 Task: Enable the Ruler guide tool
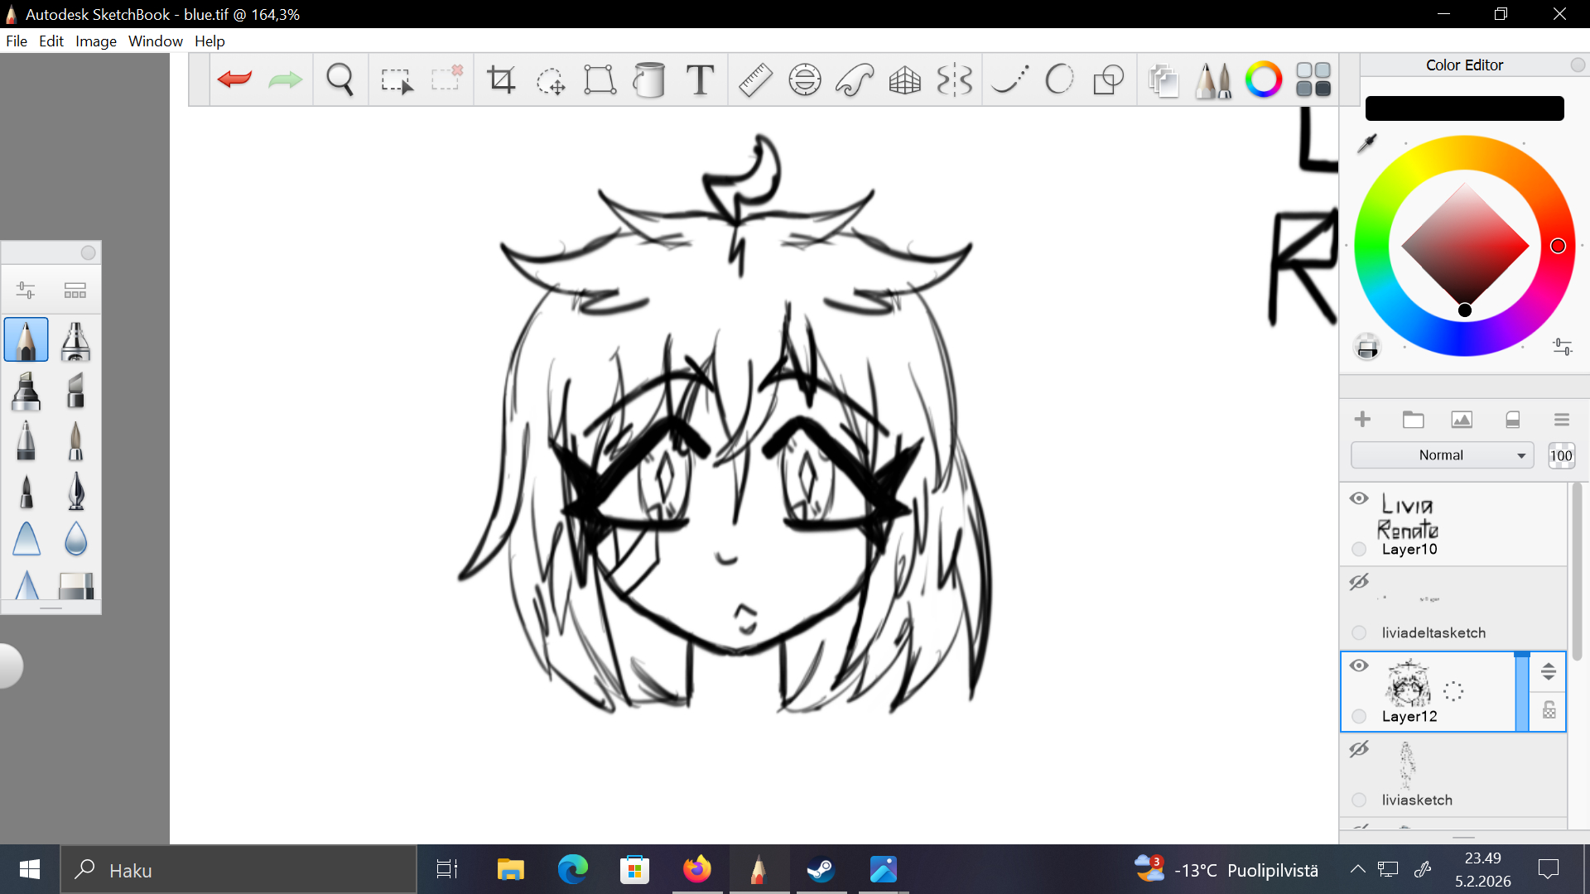coord(754,79)
